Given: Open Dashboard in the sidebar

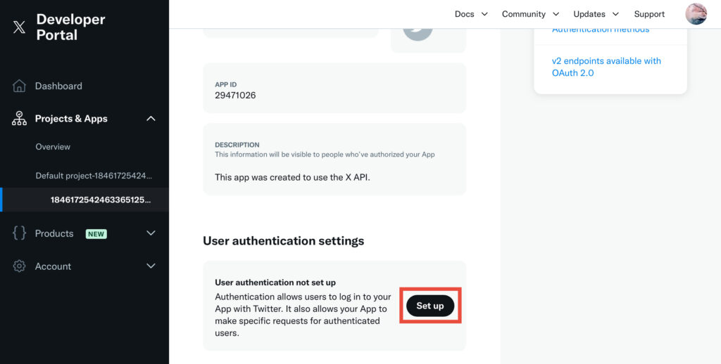Looking at the screenshot, I should click(x=58, y=86).
